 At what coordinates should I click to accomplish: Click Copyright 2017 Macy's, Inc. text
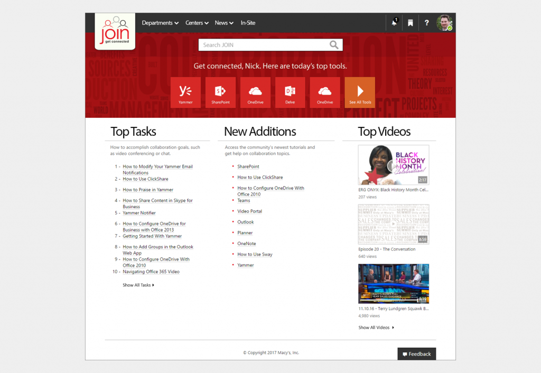coord(271,352)
